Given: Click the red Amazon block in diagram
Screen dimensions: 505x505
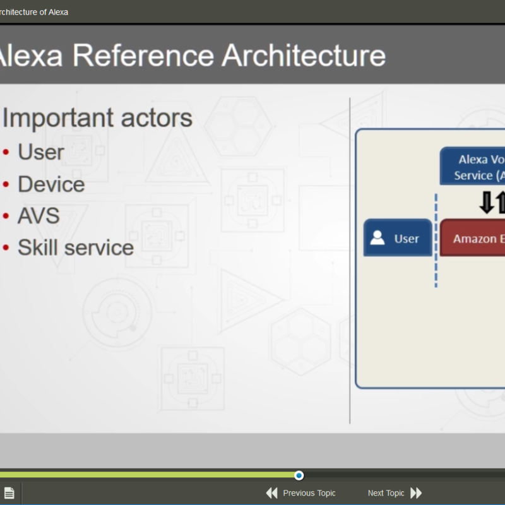Looking at the screenshot, I should (472, 238).
